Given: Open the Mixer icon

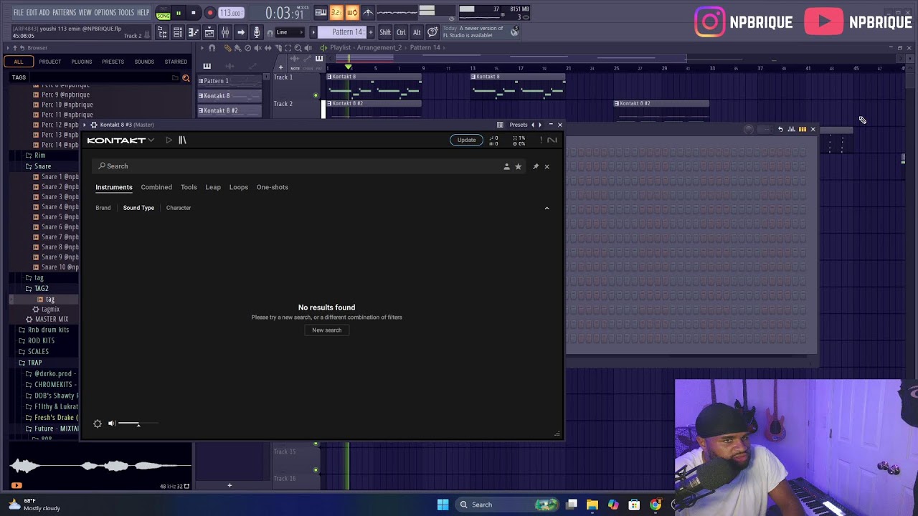Looking at the screenshot, I should click(x=225, y=32).
